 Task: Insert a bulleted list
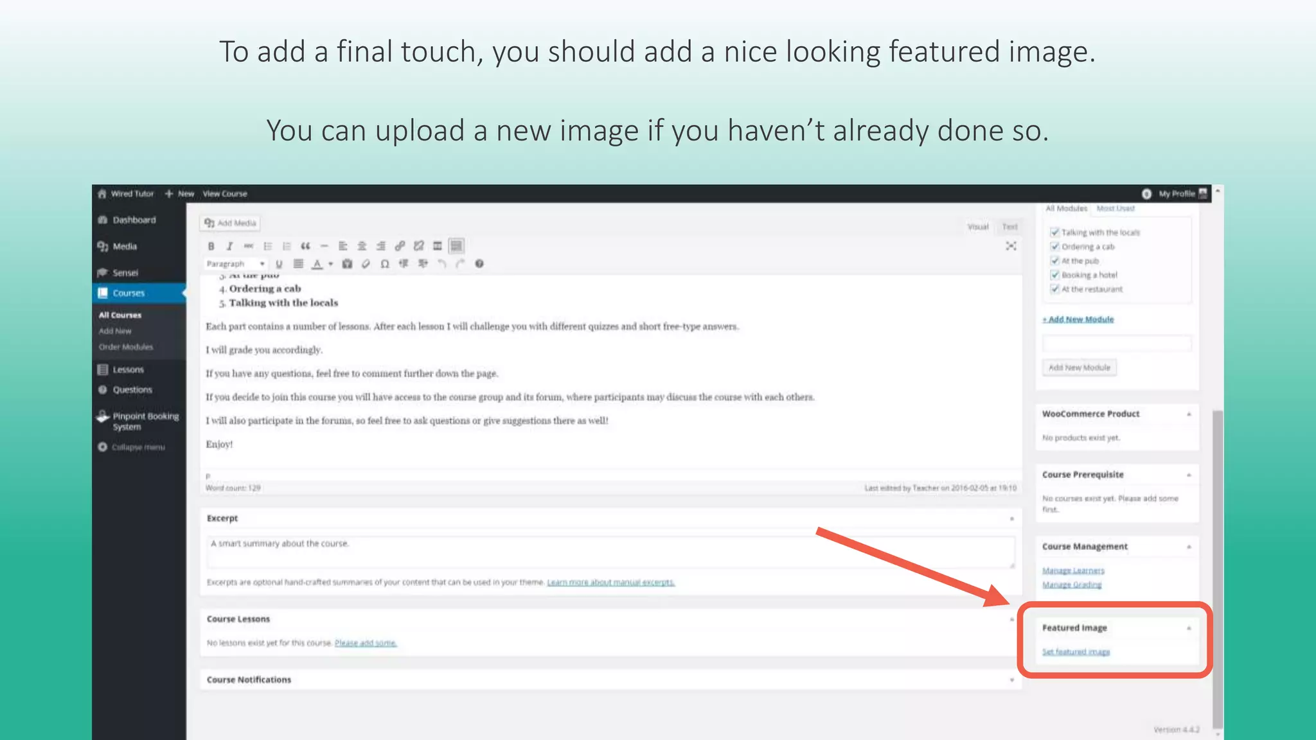[x=267, y=246]
